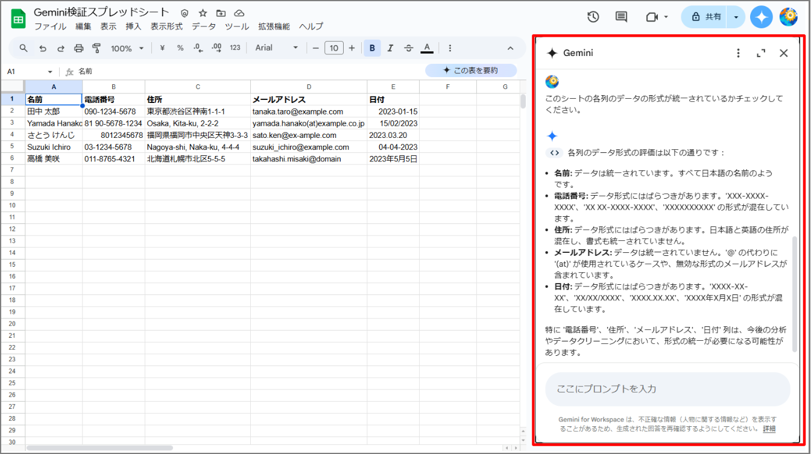Open the Arial font dropdown

pos(277,48)
